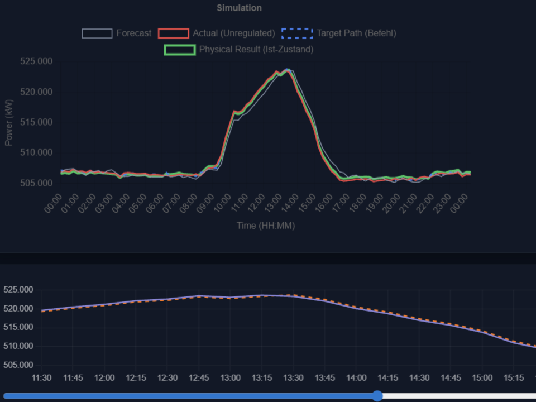This screenshot has height=402, width=536.
Task: Click the '18:00' time axis label
Action: click(x=357, y=203)
